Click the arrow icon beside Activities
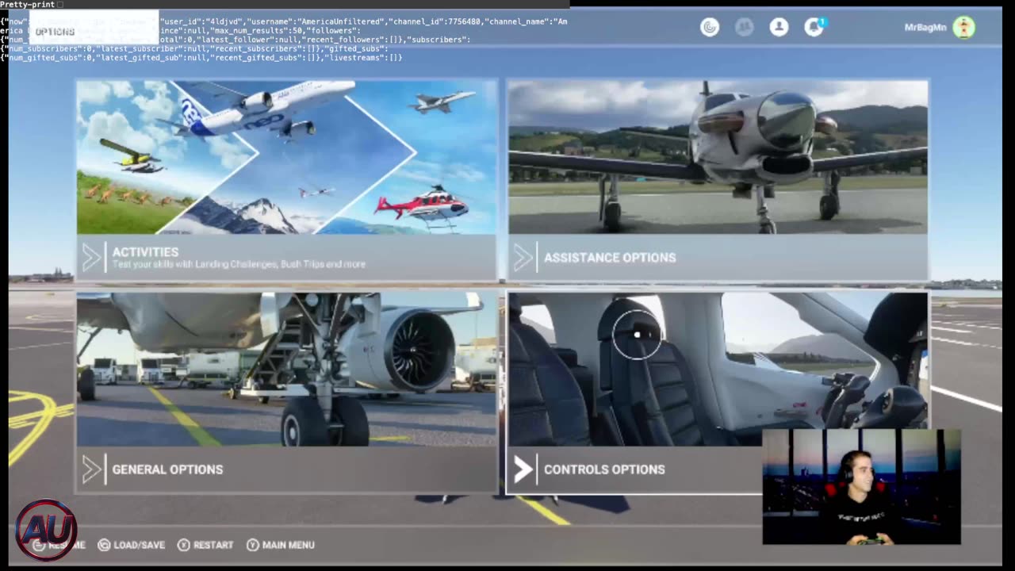 point(92,258)
